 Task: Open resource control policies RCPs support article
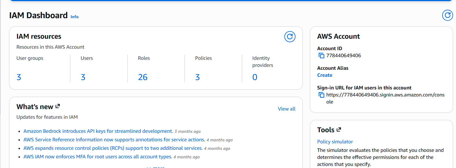(113, 148)
